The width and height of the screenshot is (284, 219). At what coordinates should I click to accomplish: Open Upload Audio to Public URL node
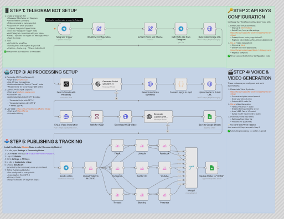pyautogui.click(x=210, y=84)
